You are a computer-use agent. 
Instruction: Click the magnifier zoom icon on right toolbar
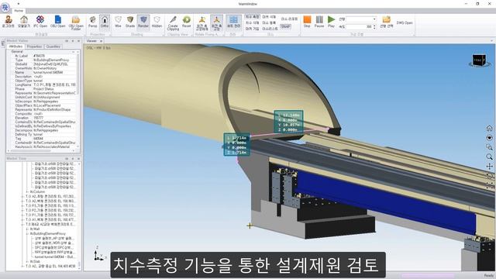click(x=489, y=157)
